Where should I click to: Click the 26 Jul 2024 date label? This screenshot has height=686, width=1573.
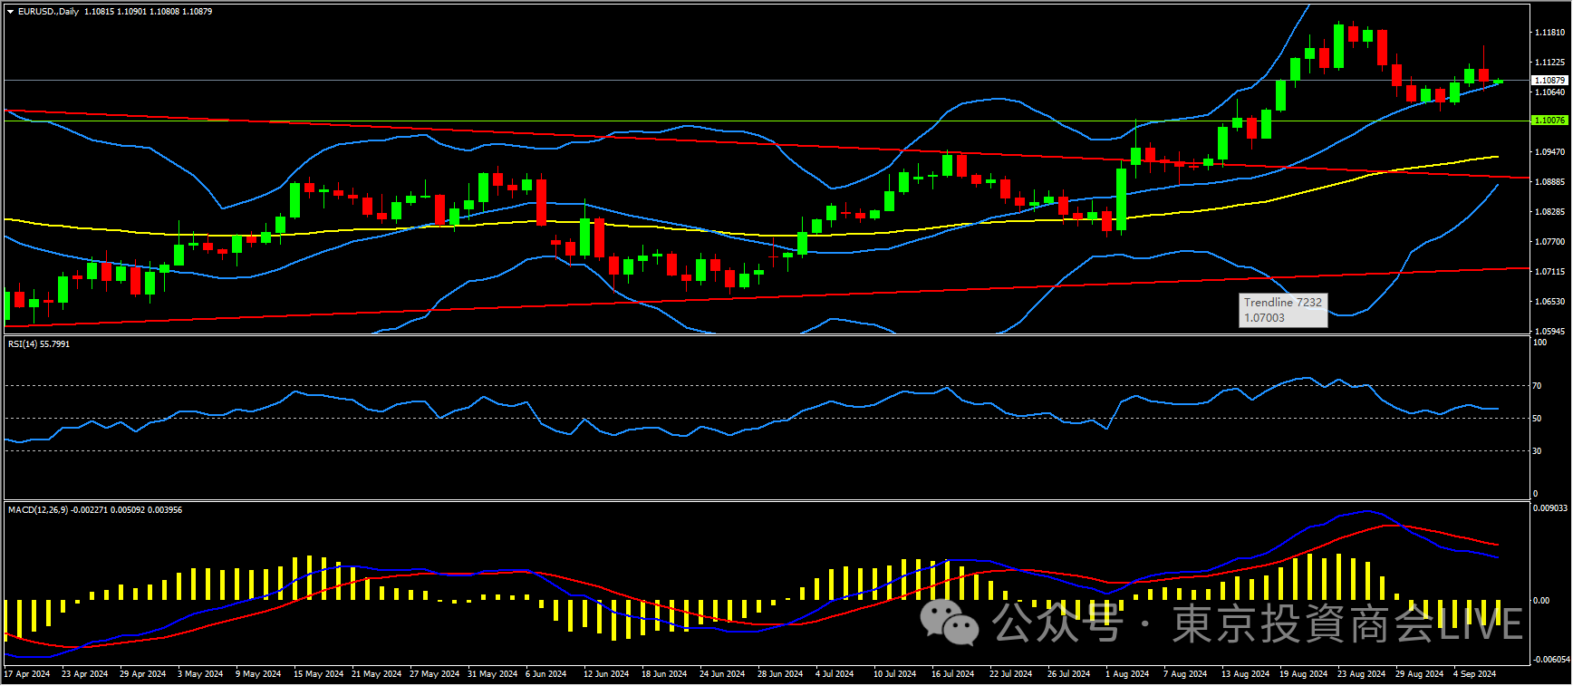pyautogui.click(x=1069, y=674)
